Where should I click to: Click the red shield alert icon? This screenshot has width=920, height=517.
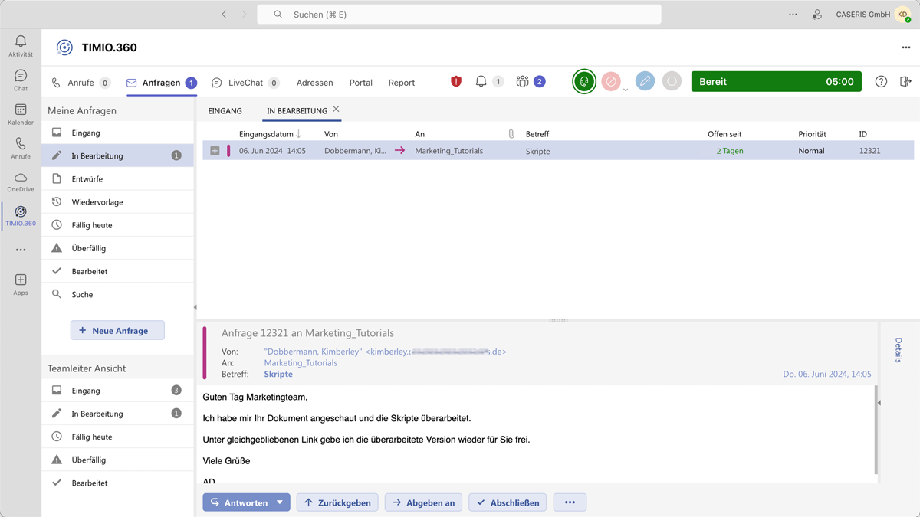pos(456,82)
